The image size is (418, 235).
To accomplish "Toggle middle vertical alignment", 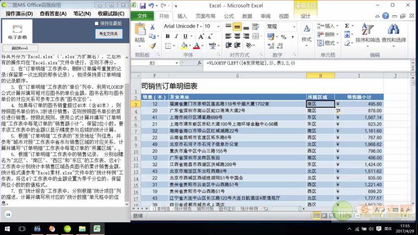I will click(x=237, y=27).
